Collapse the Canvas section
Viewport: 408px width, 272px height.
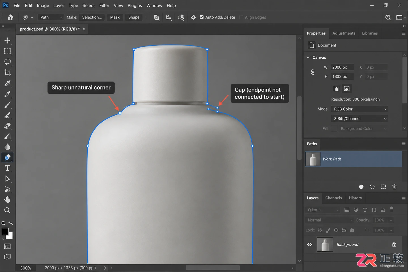coord(308,57)
